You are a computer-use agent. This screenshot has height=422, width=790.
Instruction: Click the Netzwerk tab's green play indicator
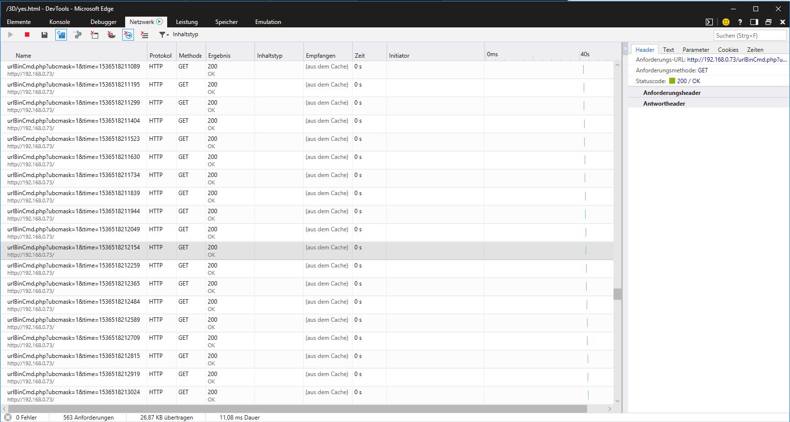(x=159, y=22)
